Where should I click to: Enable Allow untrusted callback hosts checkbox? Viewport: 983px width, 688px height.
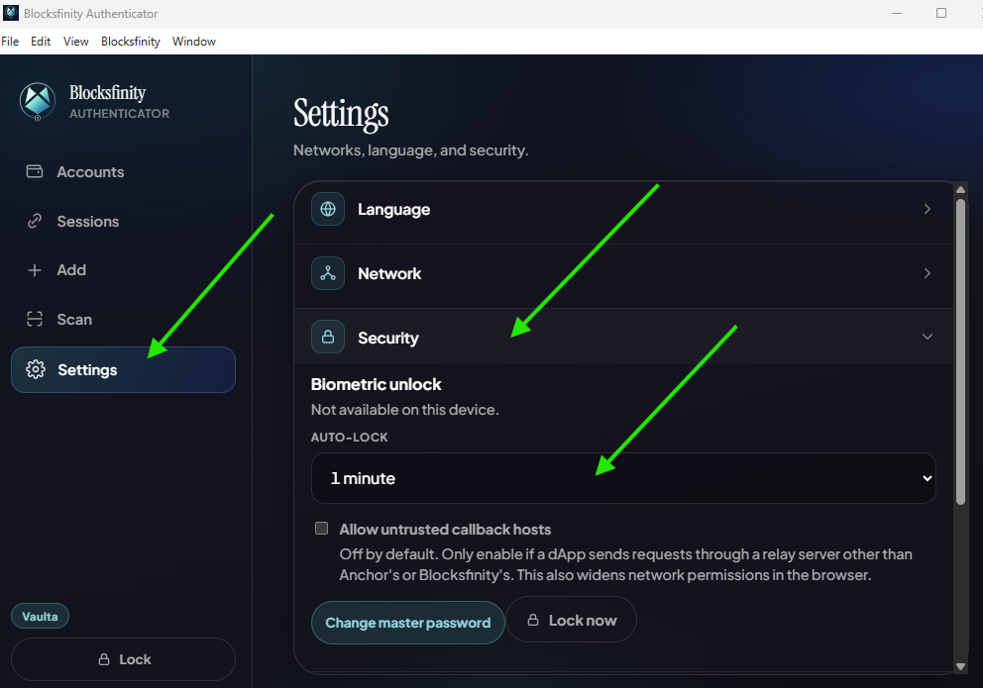(x=322, y=529)
